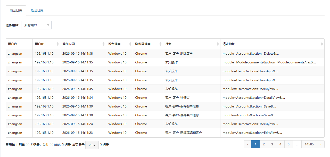The height and width of the screenshot is (157, 330).
Task: Jump to last page 14585
Action: coord(309,144)
